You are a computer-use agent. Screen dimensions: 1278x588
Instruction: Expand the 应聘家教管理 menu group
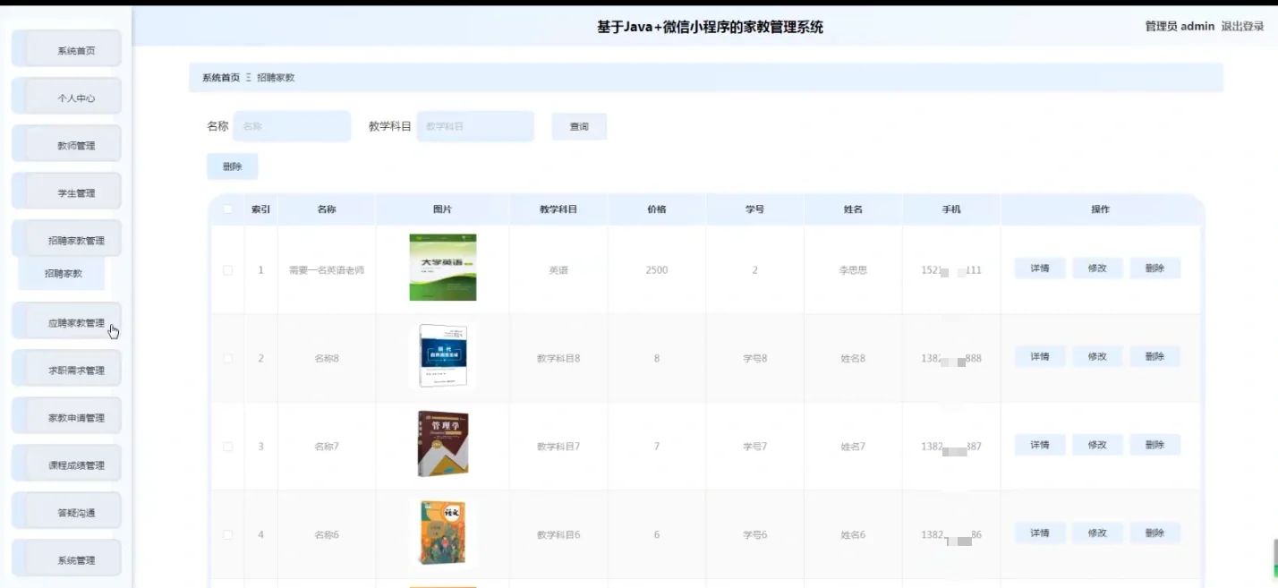pos(65,321)
